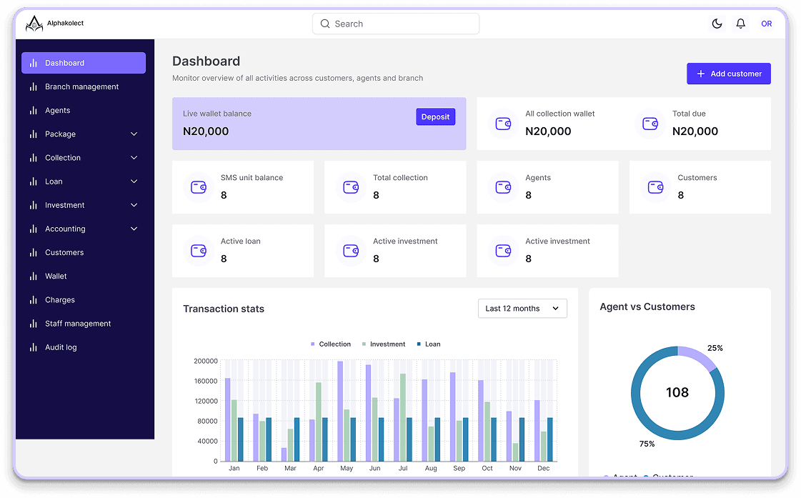Expand the Loan section chevron
Image resolution: width=801 pixels, height=498 pixels.
pyautogui.click(x=134, y=181)
